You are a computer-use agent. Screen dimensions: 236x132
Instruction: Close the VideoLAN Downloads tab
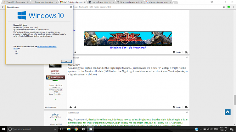coord(28,2)
